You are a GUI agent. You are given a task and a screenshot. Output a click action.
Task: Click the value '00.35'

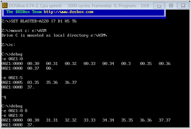[x=146, y=63]
